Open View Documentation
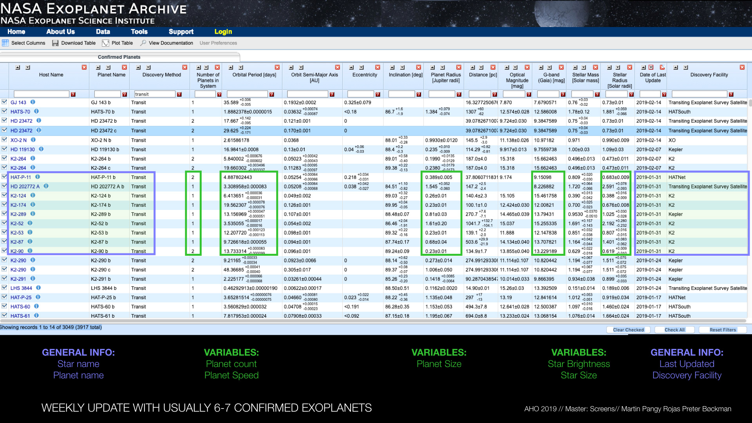Viewport: 752px width, 423px height. click(x=167, y=43)
